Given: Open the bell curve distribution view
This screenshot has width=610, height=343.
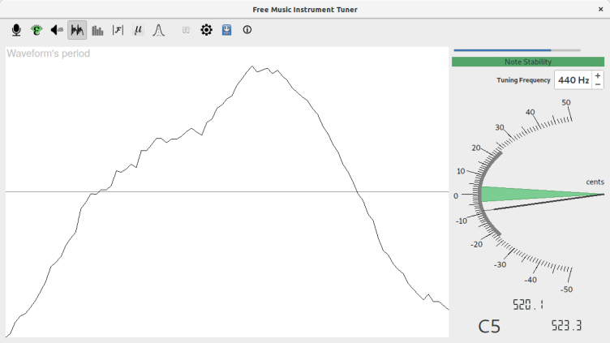Looking at the screenshot, I should [159, 30].
